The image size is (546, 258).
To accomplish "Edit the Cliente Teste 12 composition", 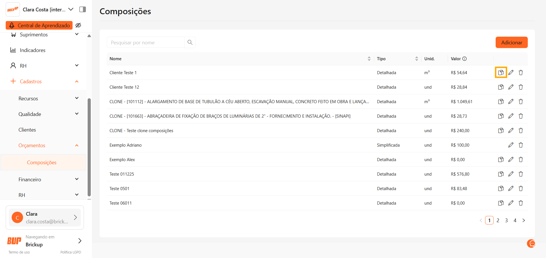I will tap(511, 87).
